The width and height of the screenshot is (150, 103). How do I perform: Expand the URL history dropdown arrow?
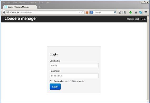80,12
